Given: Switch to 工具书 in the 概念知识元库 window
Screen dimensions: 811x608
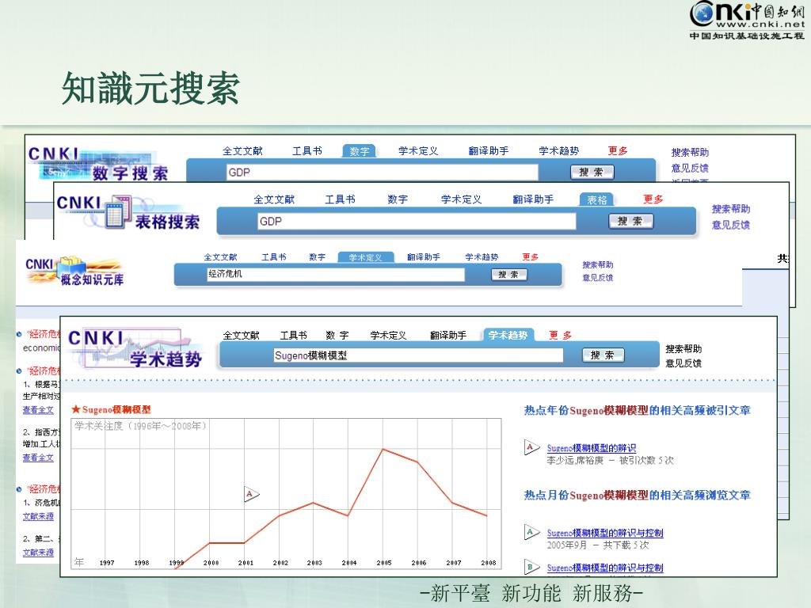Looking at the screenshot, I should click(x=273, y=257).
